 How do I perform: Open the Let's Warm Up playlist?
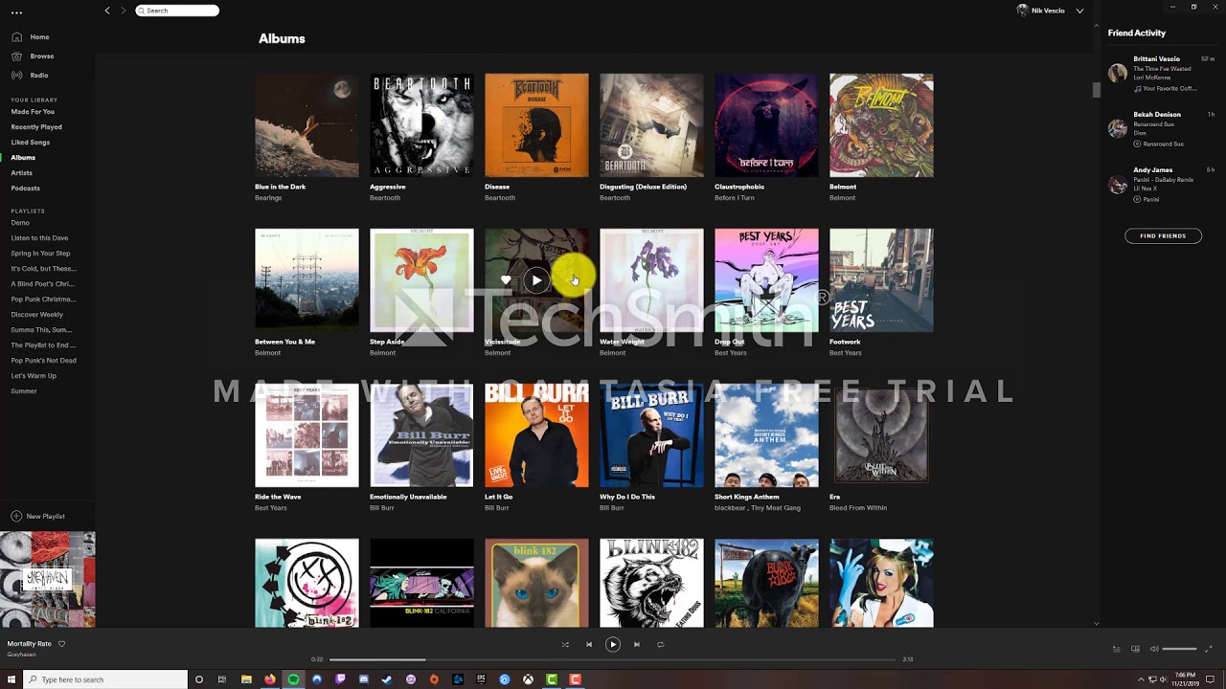click(x=34, y=376)
